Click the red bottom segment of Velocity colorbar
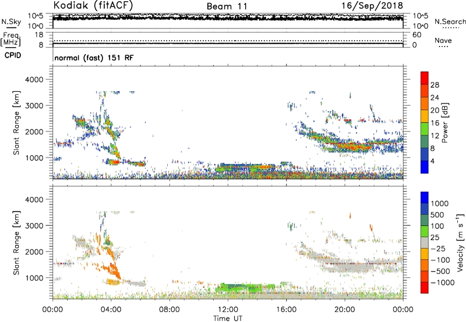The height and width of the screenshot is (322, 466). pyautogui.click(x=425, y=288)
